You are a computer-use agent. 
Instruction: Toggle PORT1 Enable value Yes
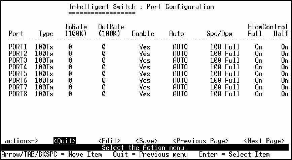click(x=145, y=47)
